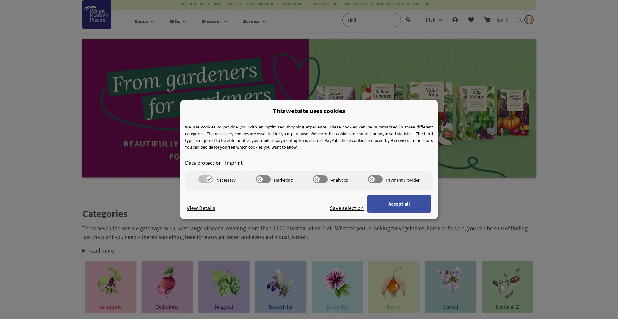Click the user account icon
This screenshot has height=319, width=618.
pos(455,20)
